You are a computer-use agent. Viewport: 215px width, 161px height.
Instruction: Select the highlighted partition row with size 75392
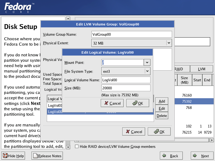(x=194, y=101)
